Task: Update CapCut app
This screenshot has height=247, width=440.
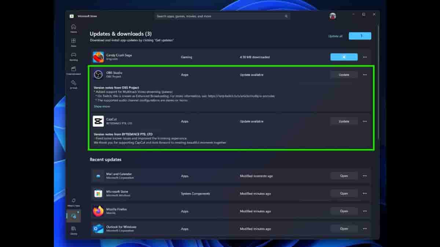Action: click(x=344, y=121)
